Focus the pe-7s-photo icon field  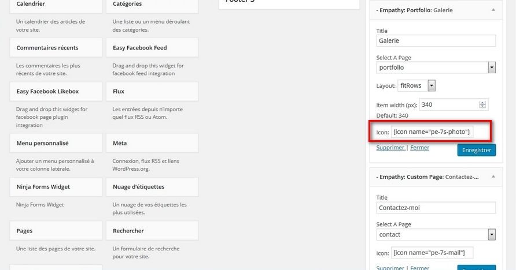(433, 132)
